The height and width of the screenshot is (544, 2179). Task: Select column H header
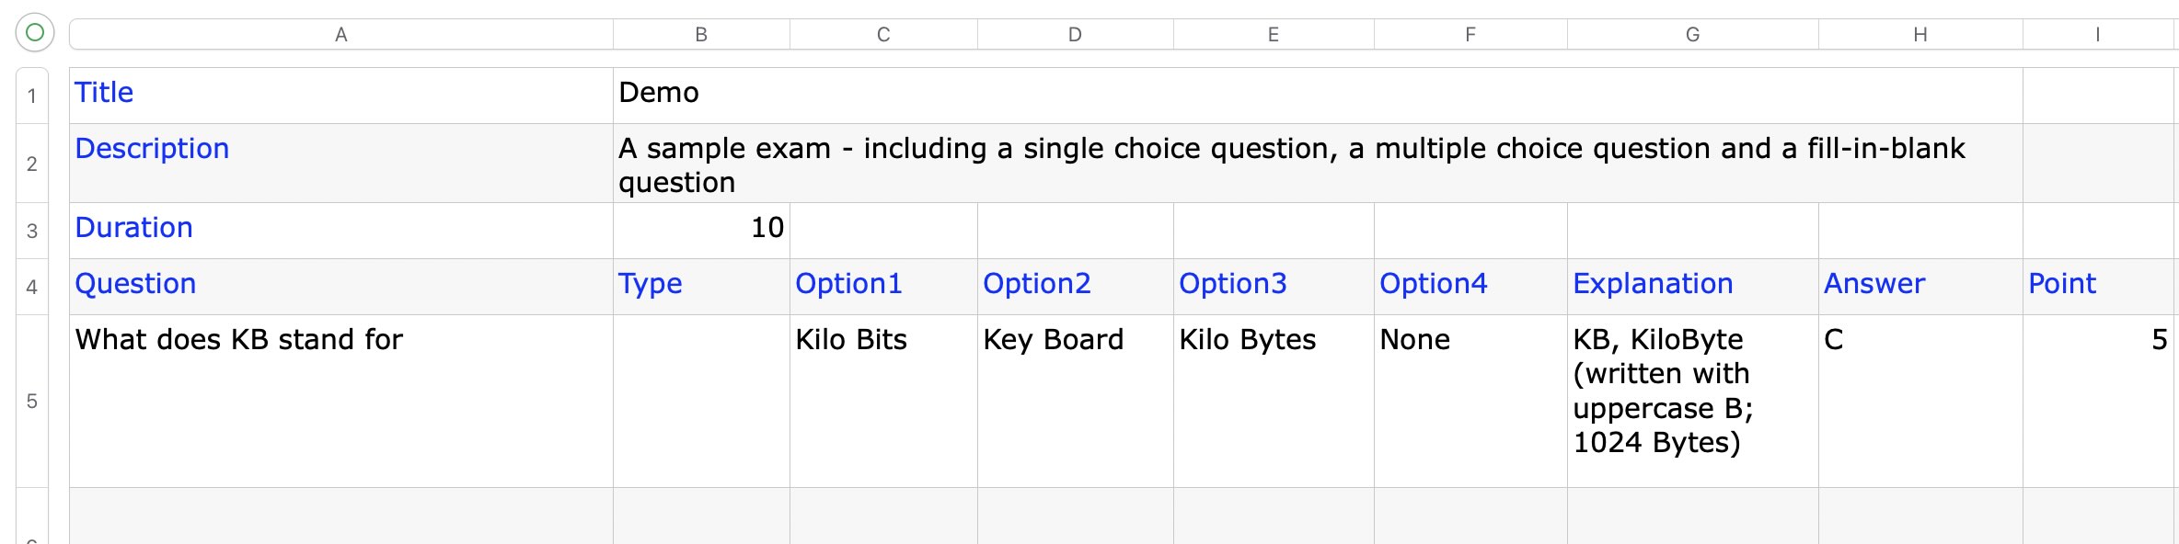[x=1920, y=35]
